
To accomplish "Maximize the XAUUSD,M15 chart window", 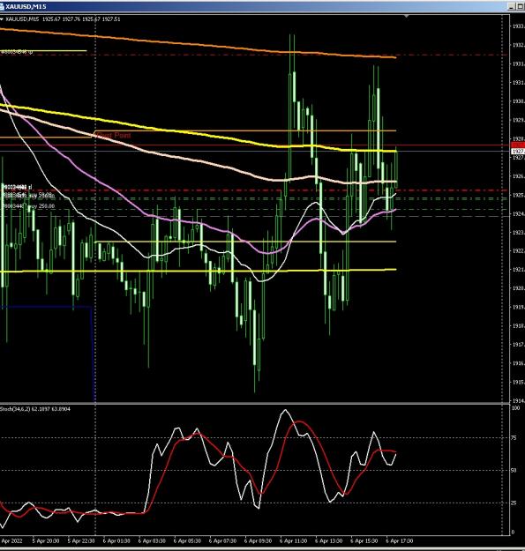I will pyautogui.click(x=520, y=6).
